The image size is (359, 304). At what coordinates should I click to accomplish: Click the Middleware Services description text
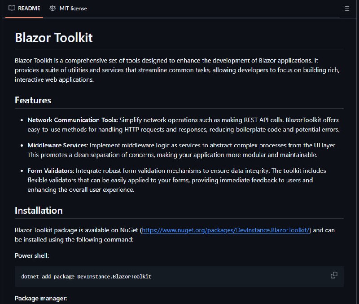pos(182,150)
